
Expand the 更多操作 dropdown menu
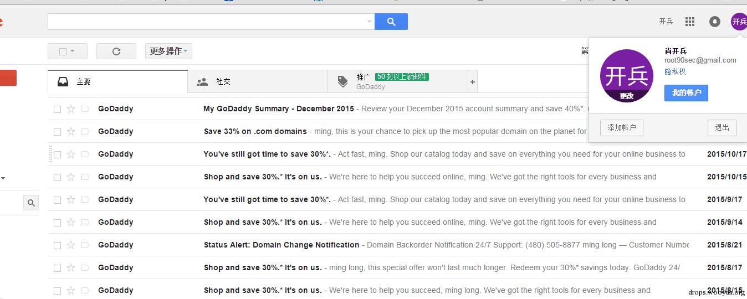[168, 51]
